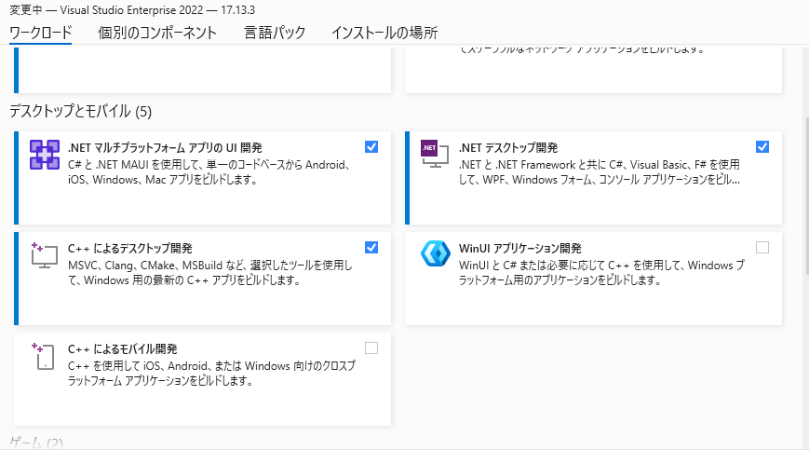This screenshot has height=450, width=809.
Task: Open the 言語パック tab
Action: [x=275, y=33]
